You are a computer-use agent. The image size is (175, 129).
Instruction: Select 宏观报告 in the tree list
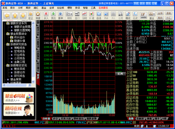(x=20, y=51)
